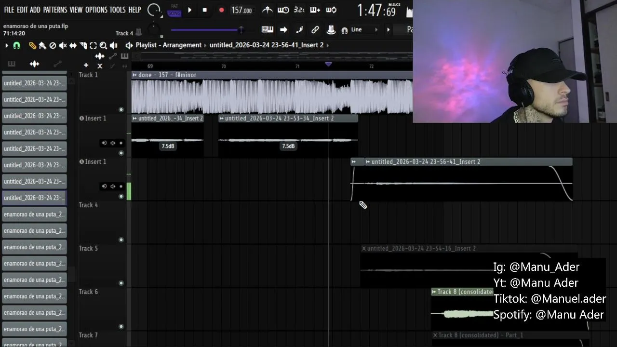The image size is (617, 347).
Task: Open the EDIT menu
Action: pos(22,10)
